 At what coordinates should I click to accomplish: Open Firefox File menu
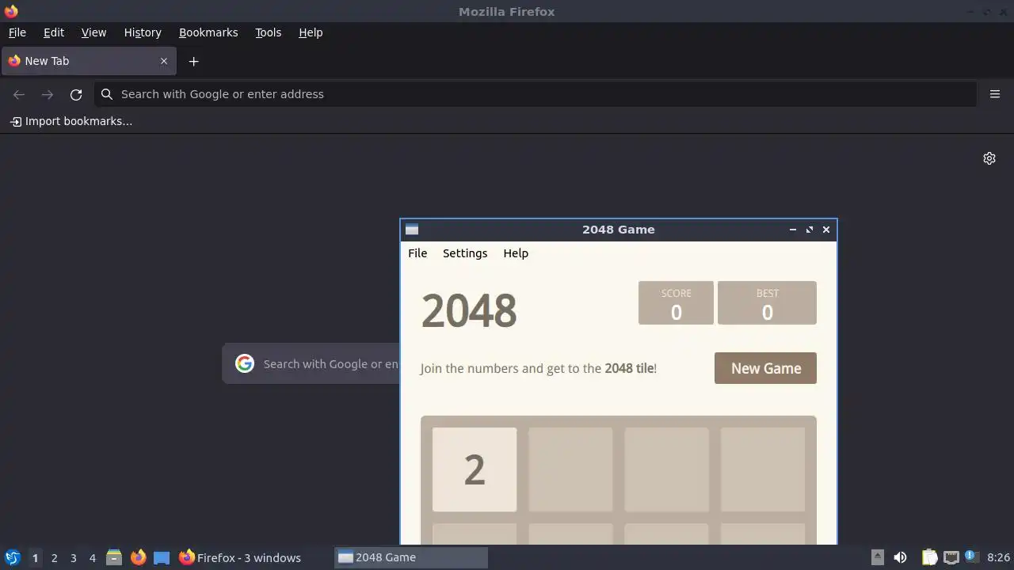click(17, 32)
